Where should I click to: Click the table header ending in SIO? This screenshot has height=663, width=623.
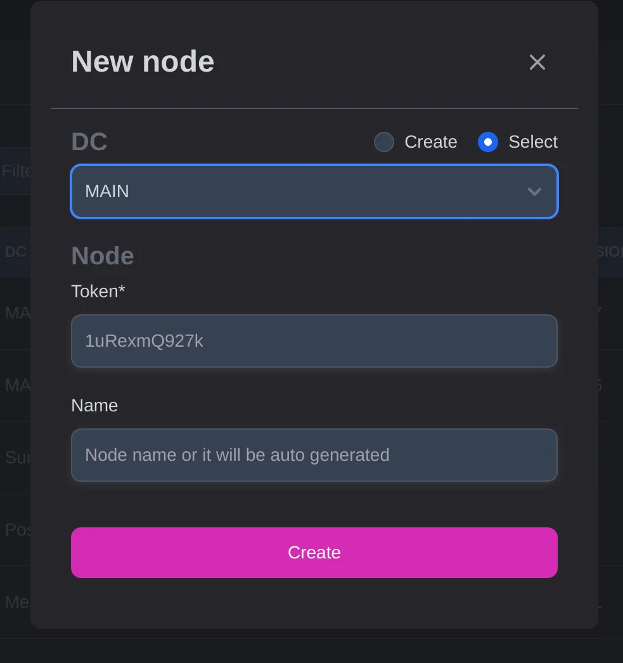610,252
